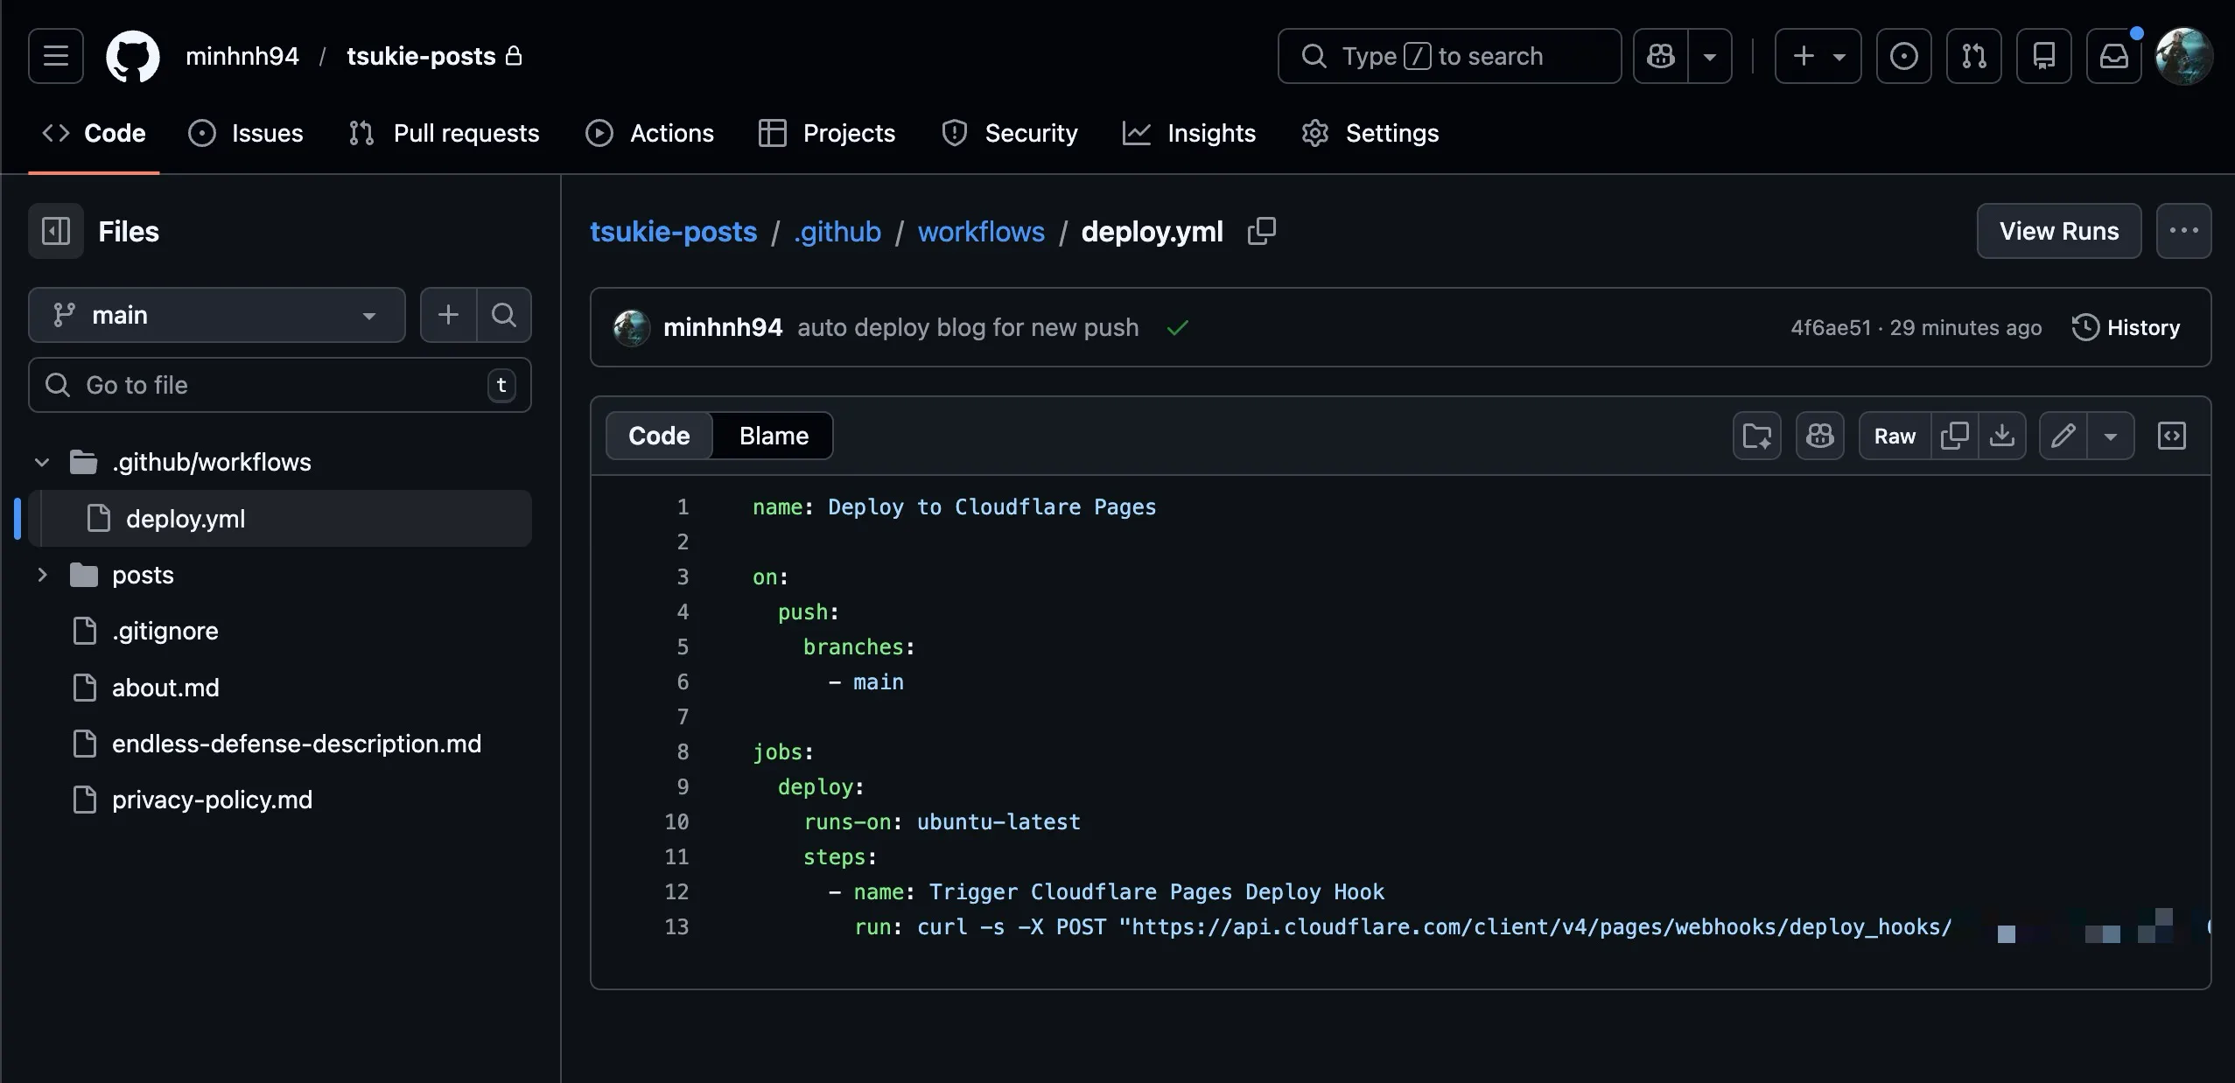
Task: Open the code symbols panel
Action: 2173,435
